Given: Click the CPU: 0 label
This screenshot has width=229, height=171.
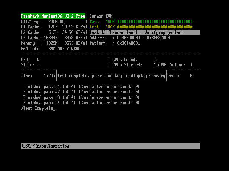Looking at the screenshot, I should (x=30, y=59).
